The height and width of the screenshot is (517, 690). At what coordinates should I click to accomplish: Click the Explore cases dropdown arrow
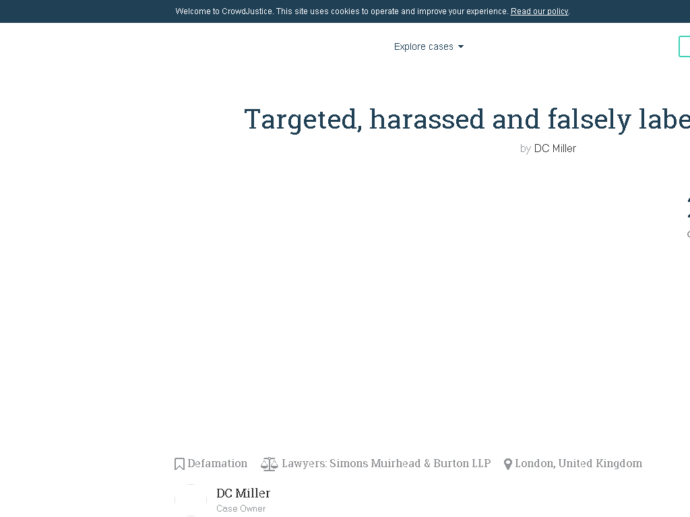[x=461, y=46]
